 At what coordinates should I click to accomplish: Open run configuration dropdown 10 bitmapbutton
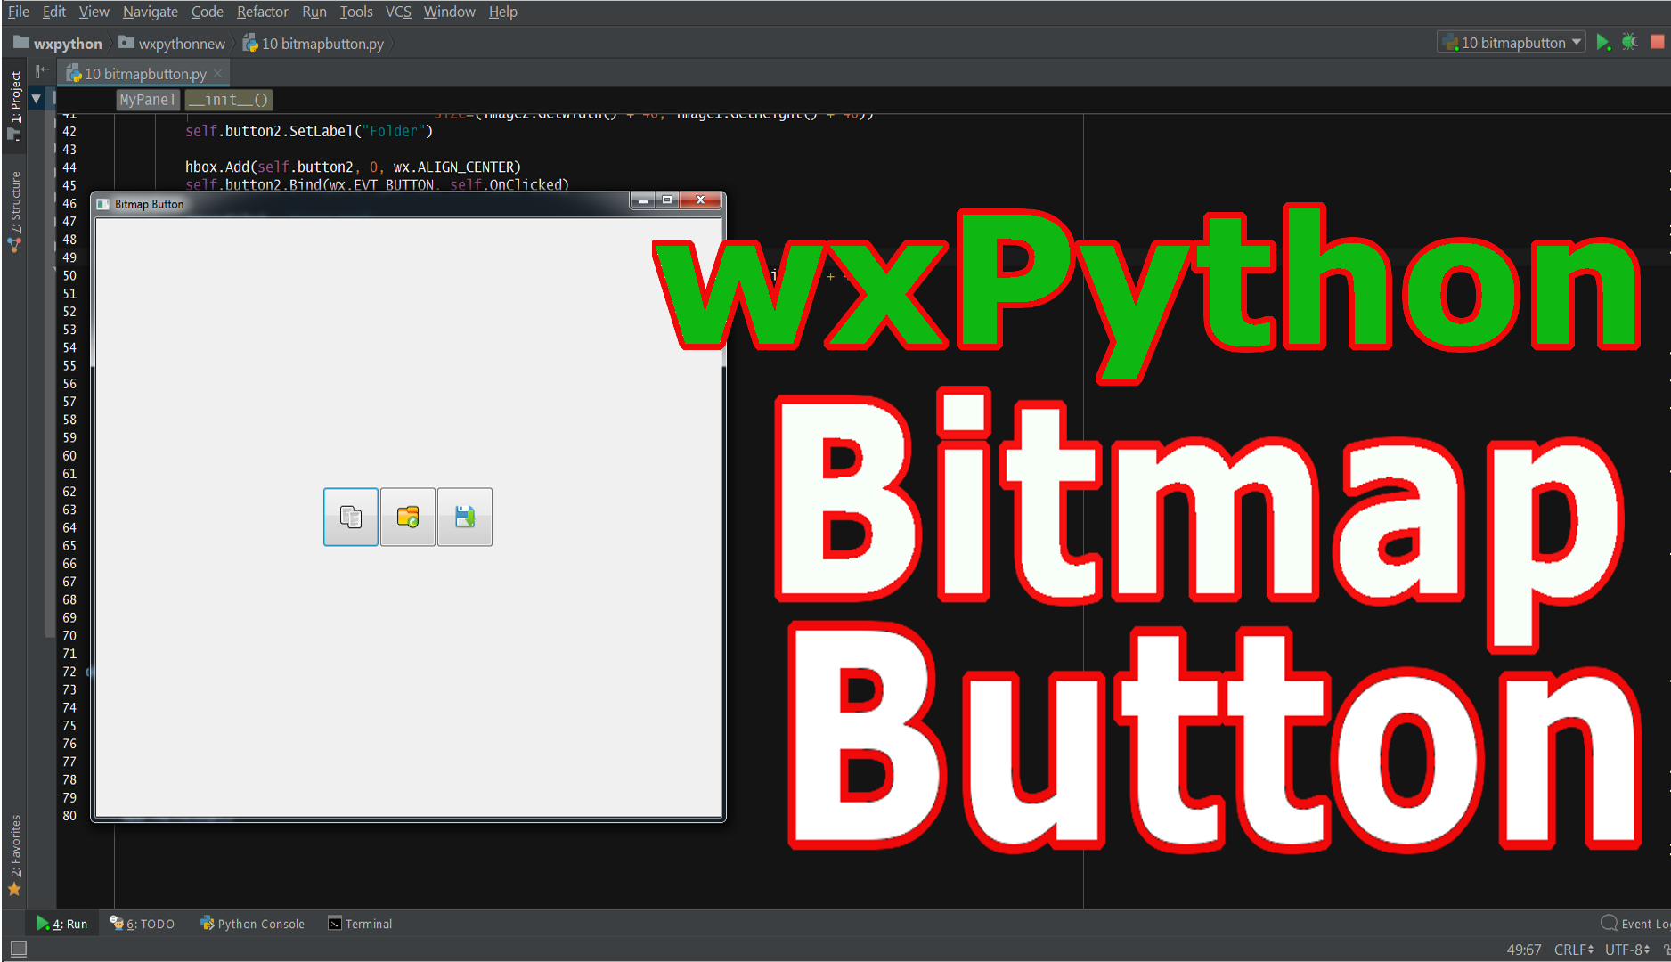pos(1512,42)
